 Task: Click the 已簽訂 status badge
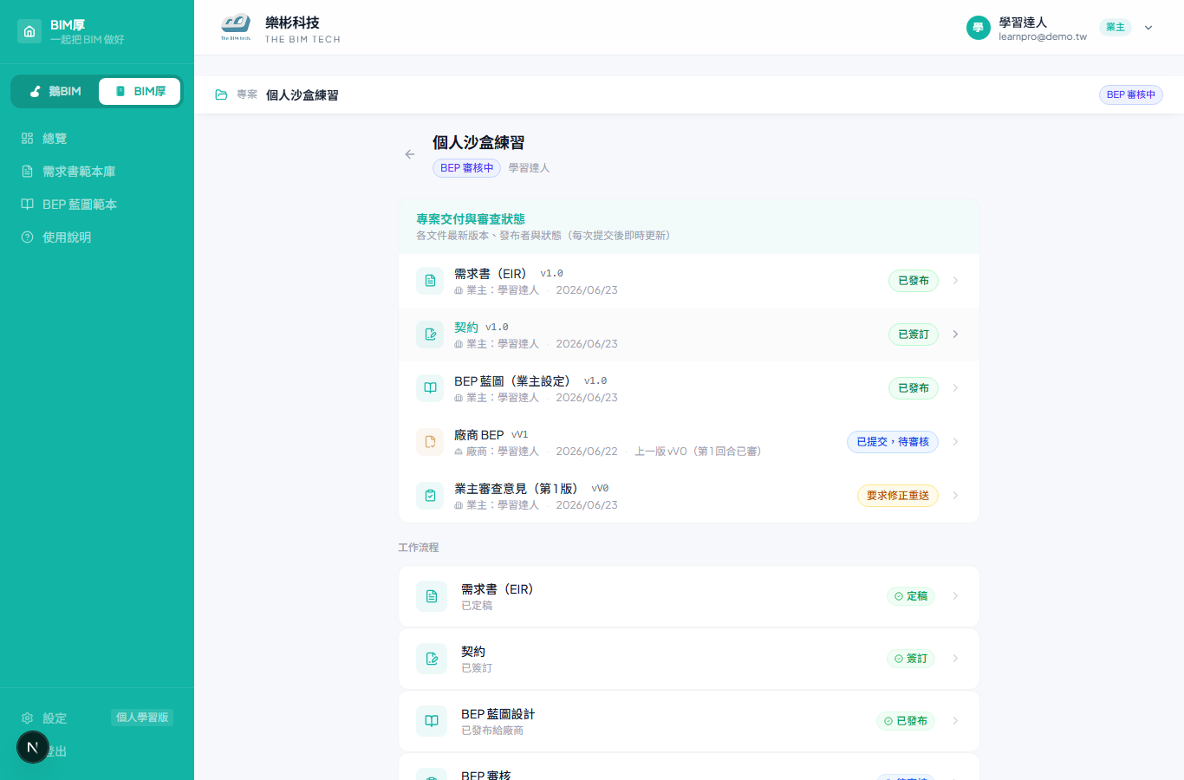[x=914, y=335]
